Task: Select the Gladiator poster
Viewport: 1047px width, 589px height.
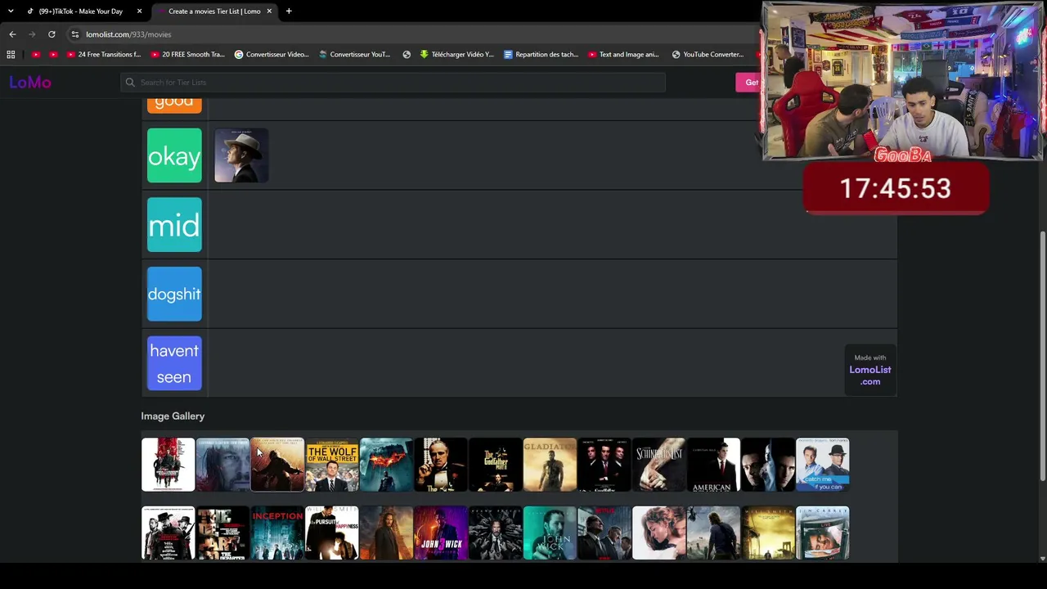Action: (x=550, y=465)
